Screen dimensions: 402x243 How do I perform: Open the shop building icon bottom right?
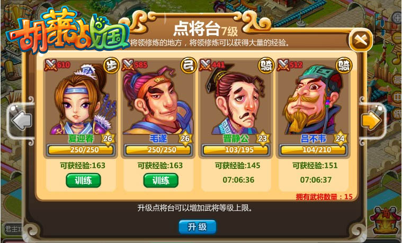click(x=386, y=220)
